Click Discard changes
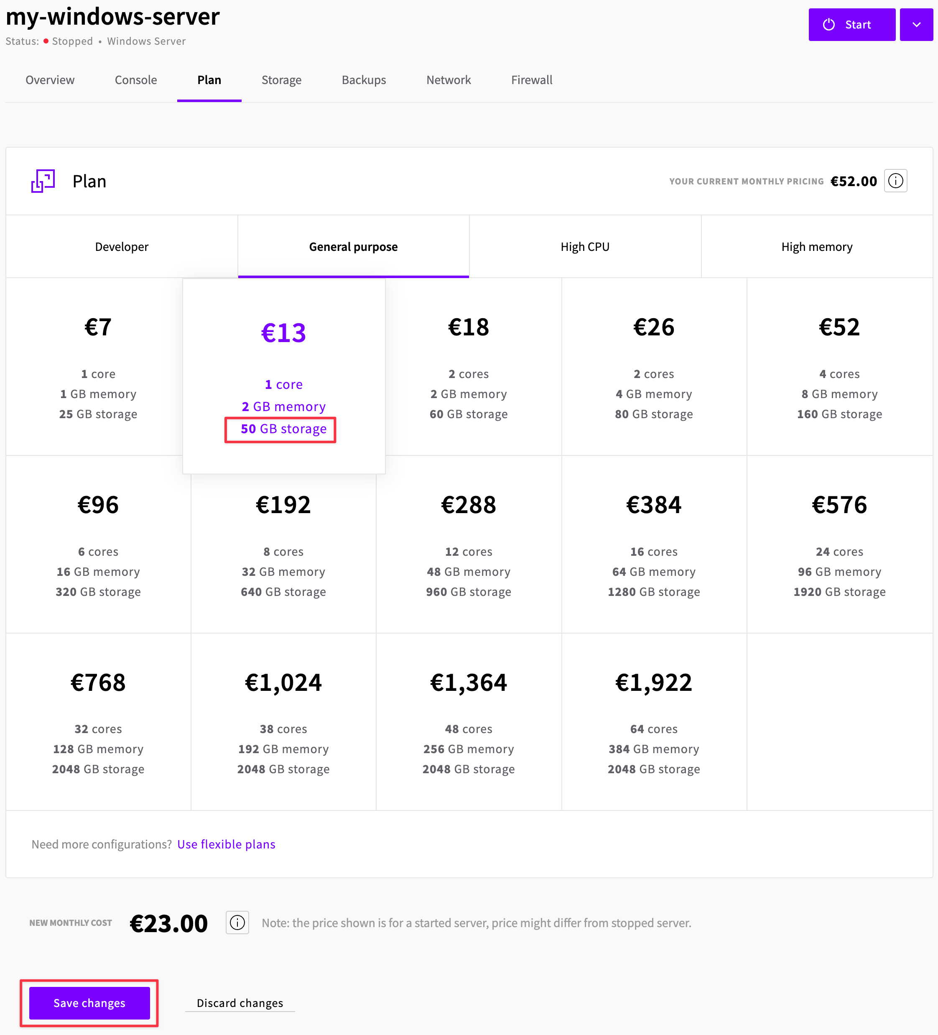Viewport: 938px width, 1035px height. click(240, 1003)
